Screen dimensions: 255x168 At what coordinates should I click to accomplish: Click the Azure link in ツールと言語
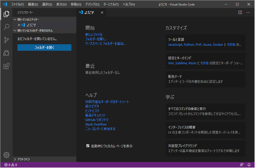tap(207, 45)
